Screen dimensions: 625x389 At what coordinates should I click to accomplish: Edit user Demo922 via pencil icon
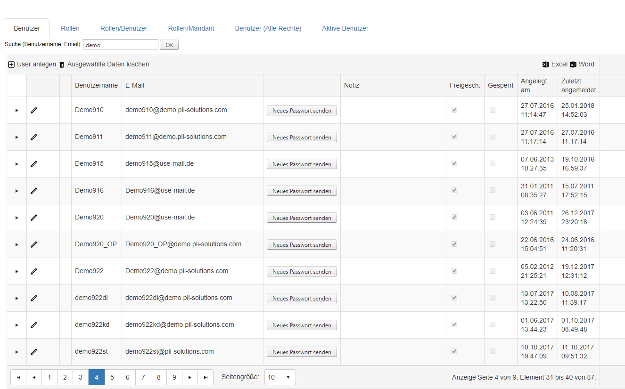33,271
